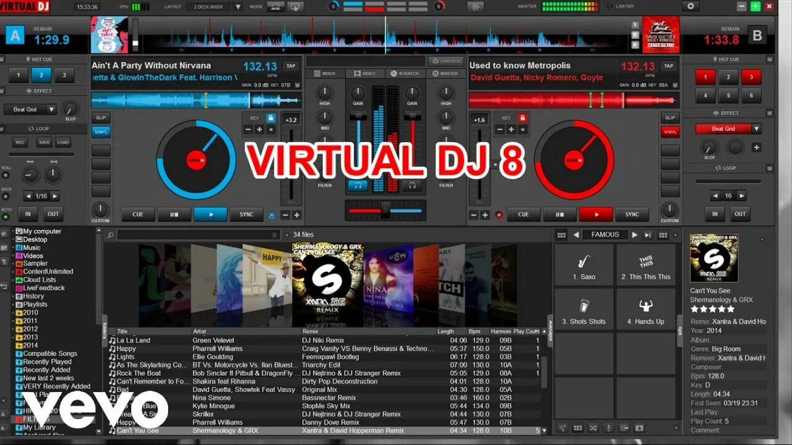This screenshot has height=445, width=792.
Task: Click the shuffle icon below sampler
Action: (593, 428)
